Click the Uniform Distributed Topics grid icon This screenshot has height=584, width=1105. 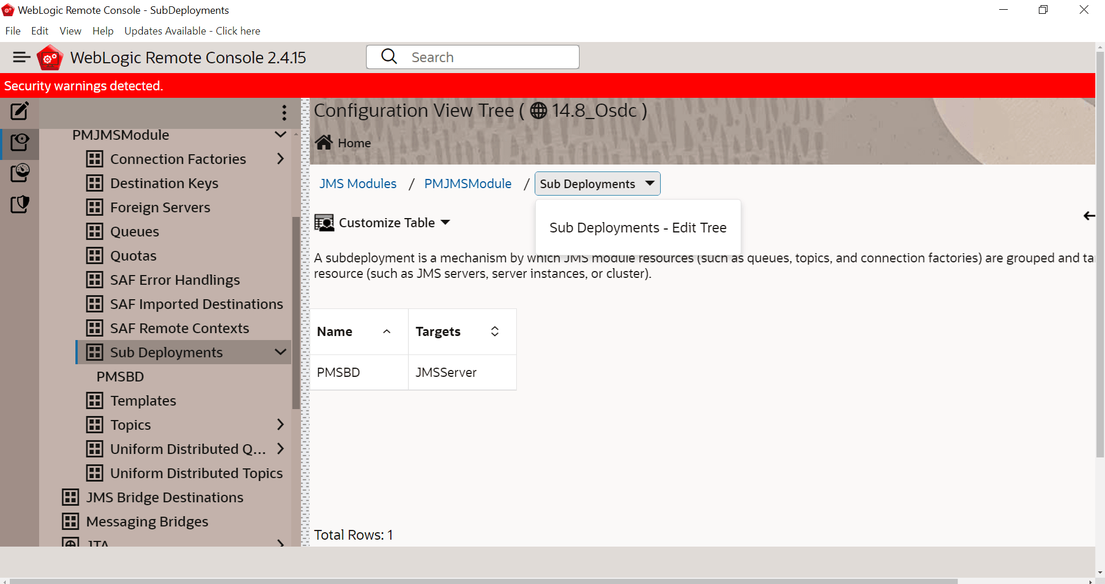94,473
